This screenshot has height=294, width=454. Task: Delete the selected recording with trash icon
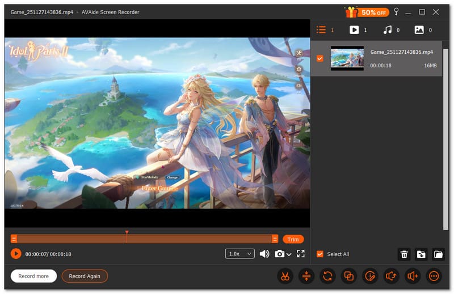[404, 254]
